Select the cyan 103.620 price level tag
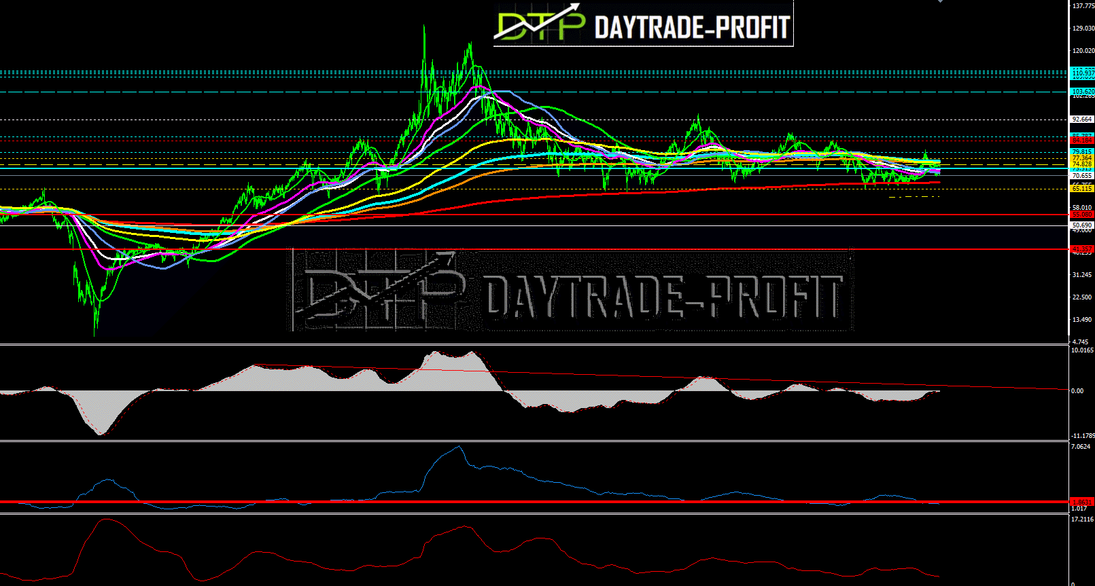This screenshot has width=1095, height=586. (x=1083, y=91)
